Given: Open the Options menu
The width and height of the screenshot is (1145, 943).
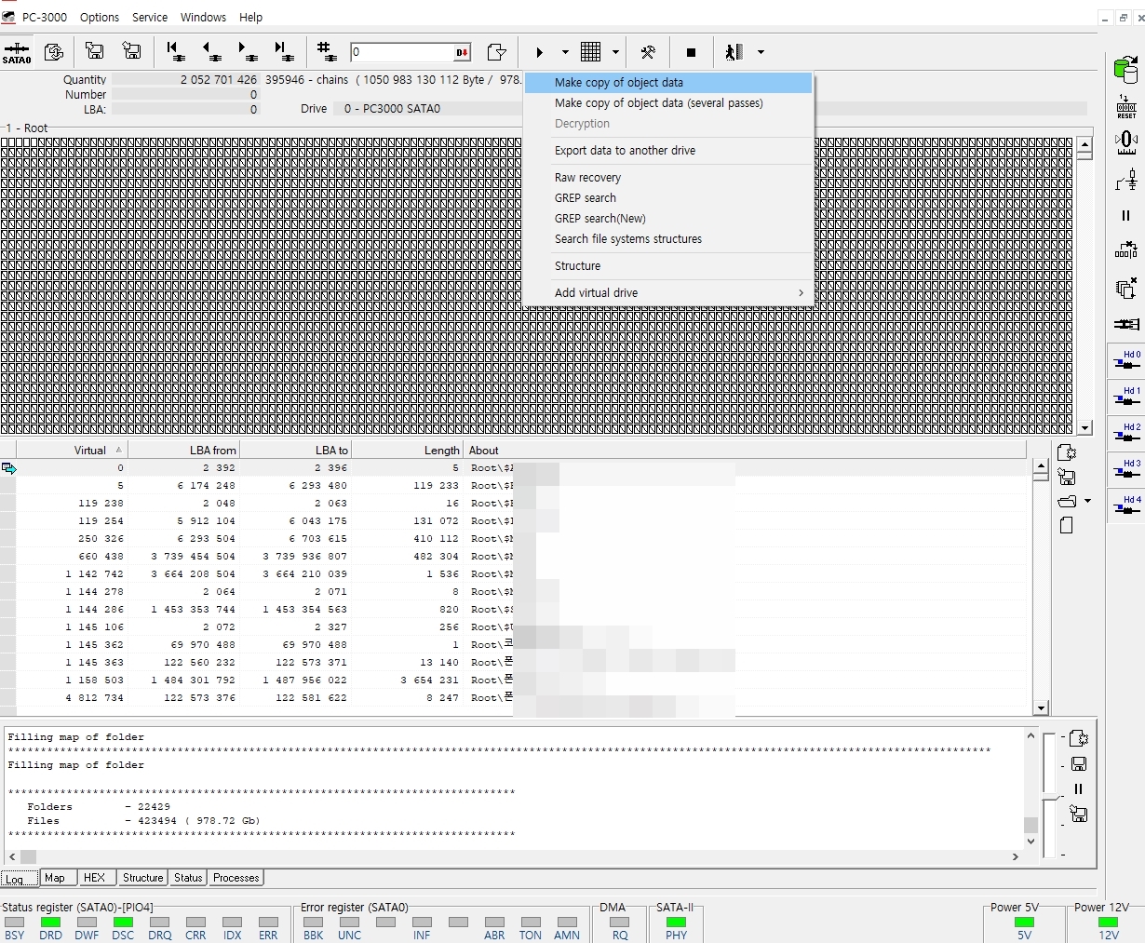Looking at the screenshot, I should 100,17.
